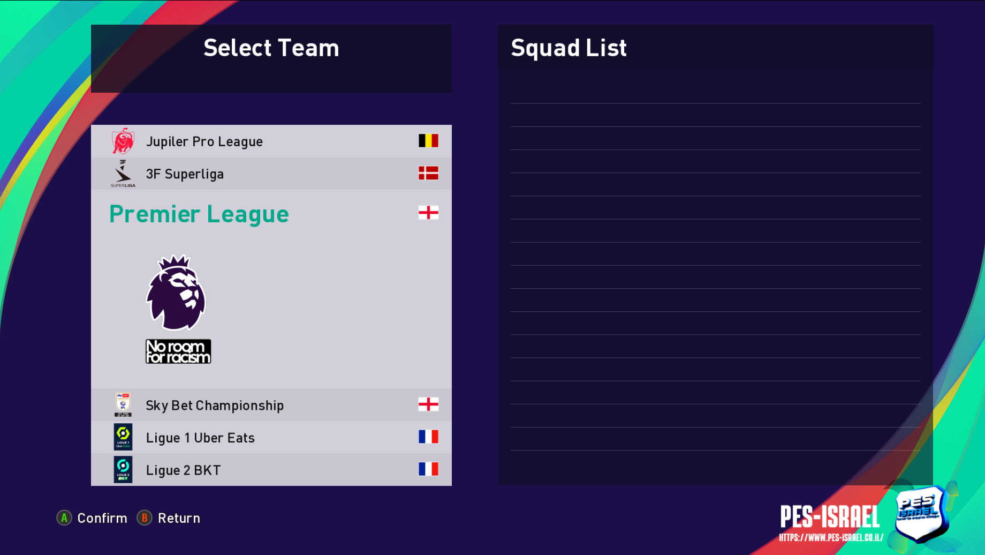Click the England flag beside Premier League
985x555 pixels.
pos(428,213)
